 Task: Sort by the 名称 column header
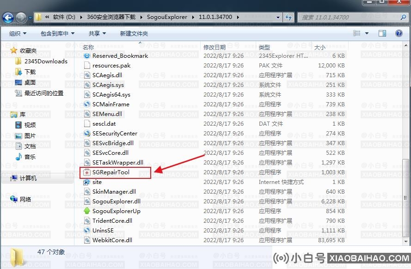pyautogui.click(x=88, y=48)
